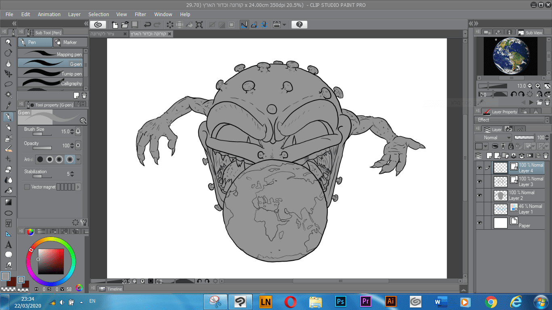Viewport: 552px width, 310px height.
Task: Increase the Brush Size stepper
Action: pyautogui.click(x=72, y=130)
